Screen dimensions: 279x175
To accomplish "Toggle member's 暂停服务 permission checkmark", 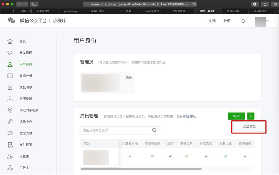I will [245, 156].
